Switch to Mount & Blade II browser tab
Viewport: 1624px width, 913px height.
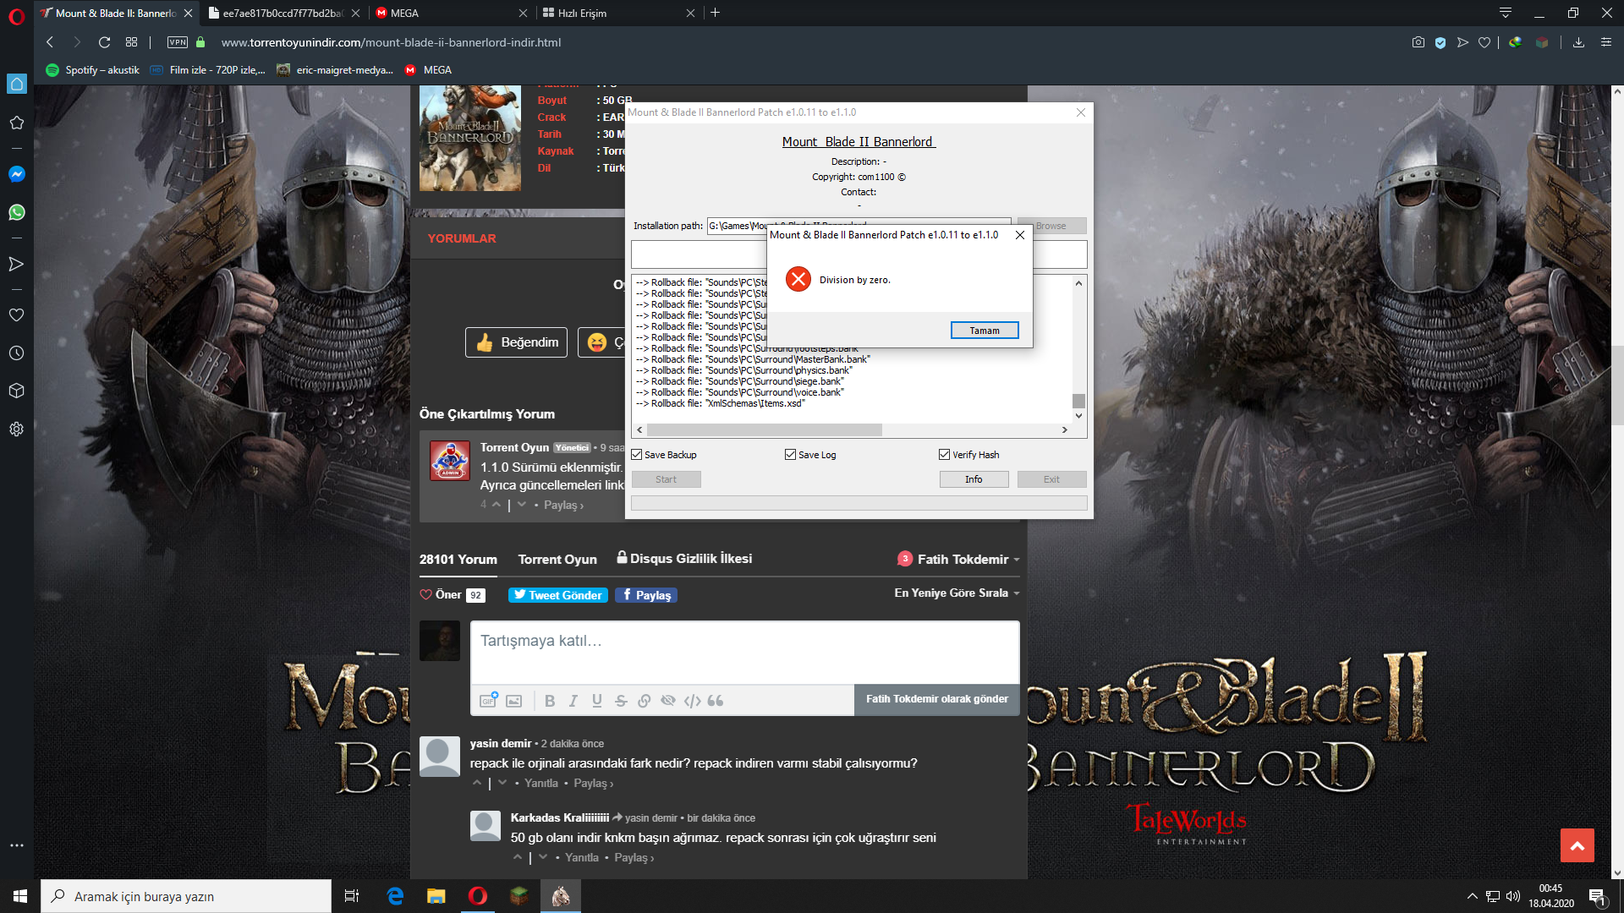pos(116,13)
